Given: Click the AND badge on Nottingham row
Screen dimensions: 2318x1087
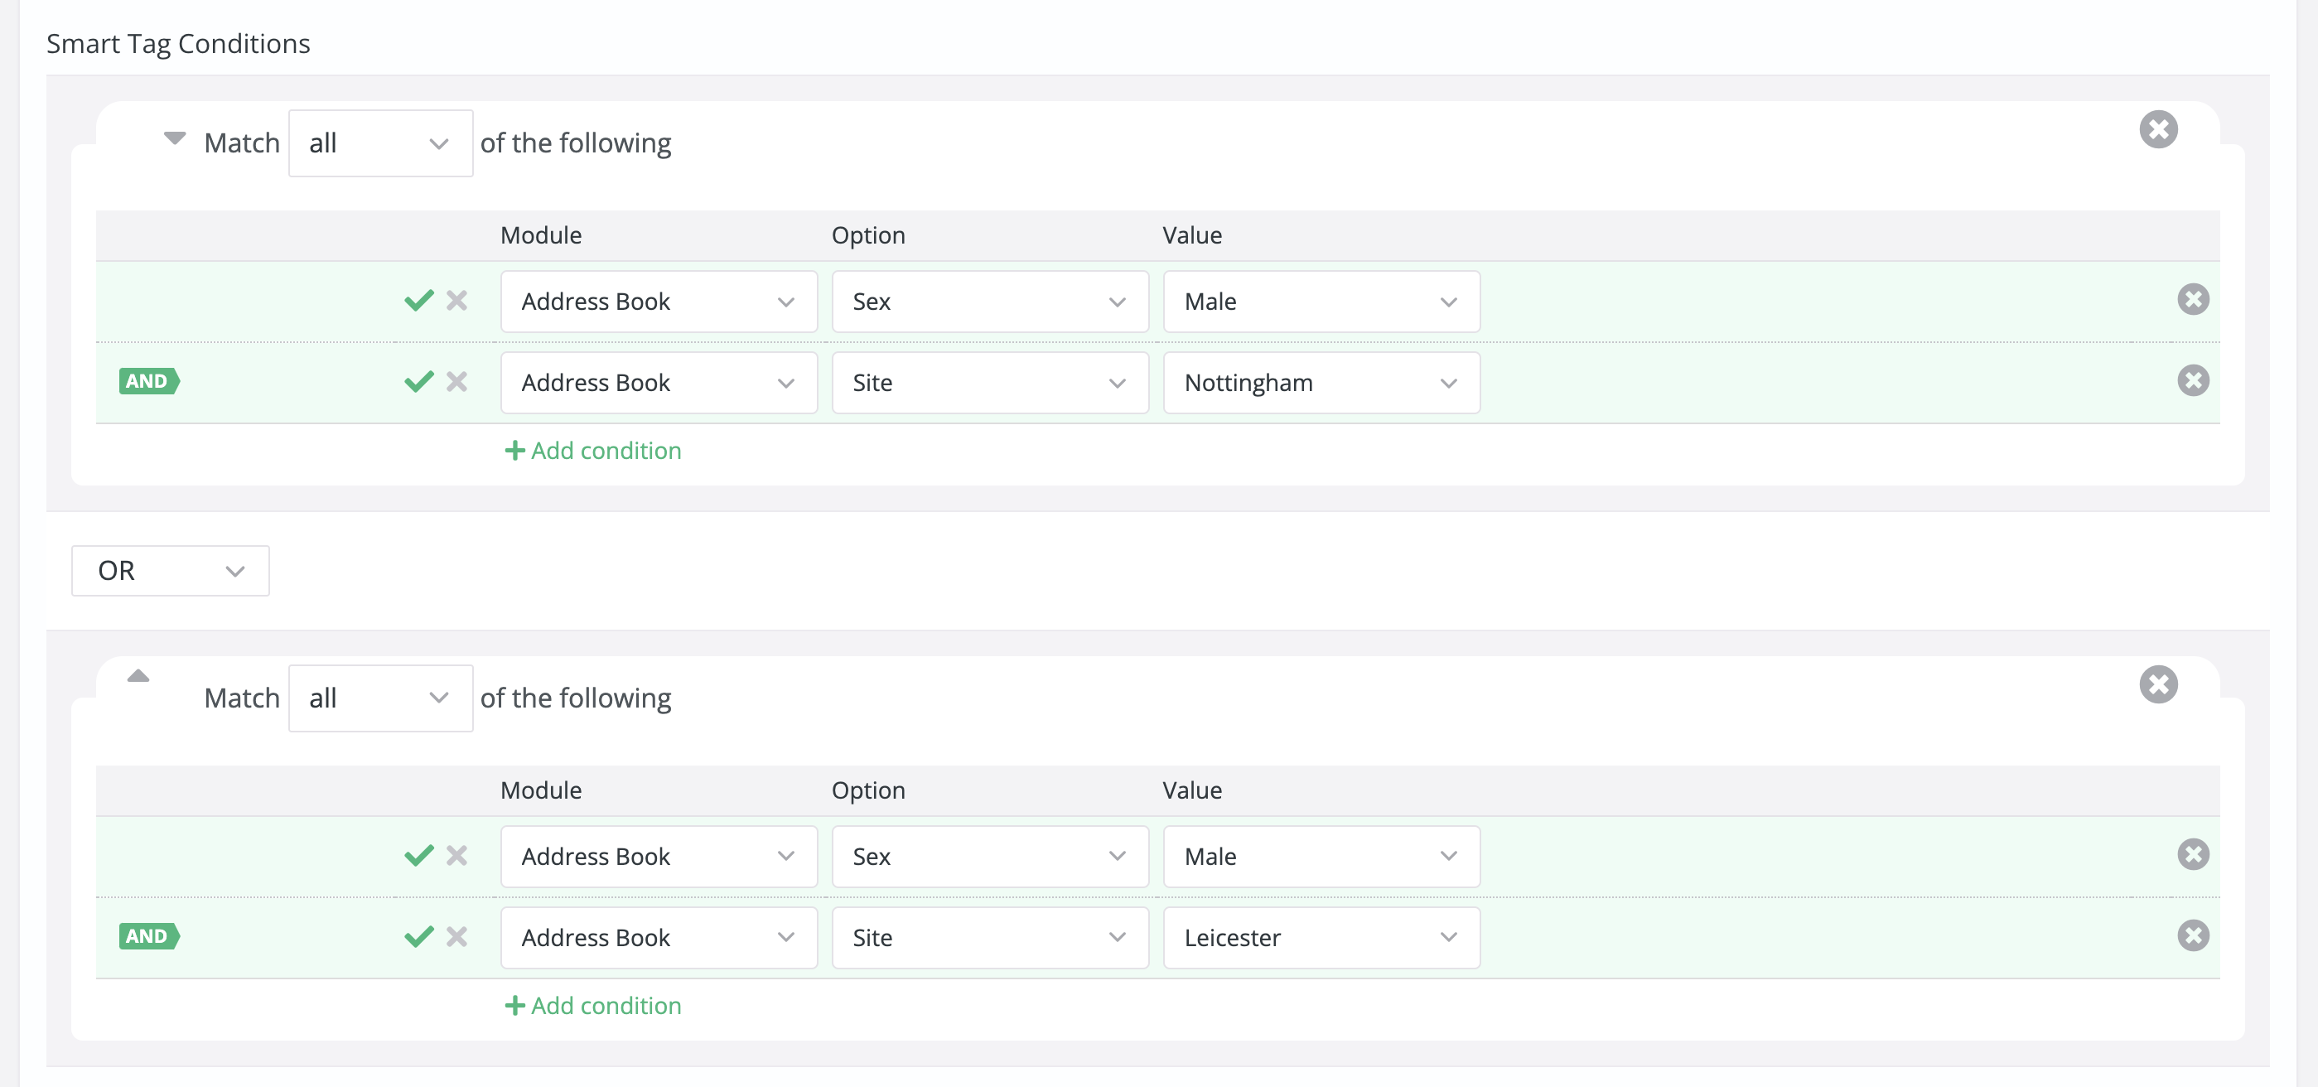Looking at the screenshot, I should (149, 382).
